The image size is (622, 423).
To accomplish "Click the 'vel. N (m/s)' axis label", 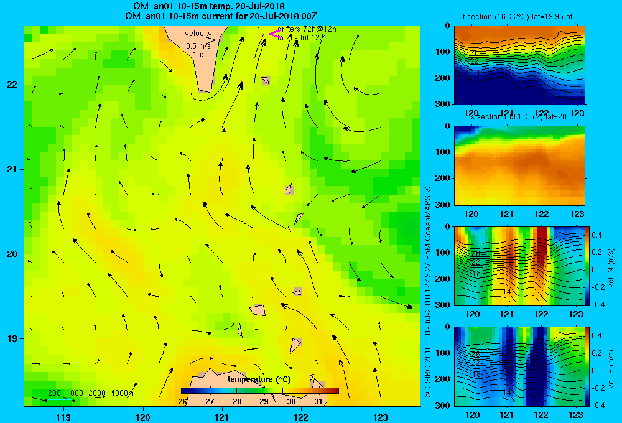I will [611, 268].
